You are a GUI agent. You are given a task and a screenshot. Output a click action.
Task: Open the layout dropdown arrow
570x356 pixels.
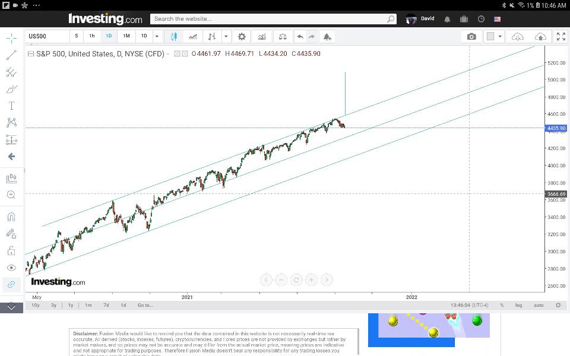click(x=500, y=36)
